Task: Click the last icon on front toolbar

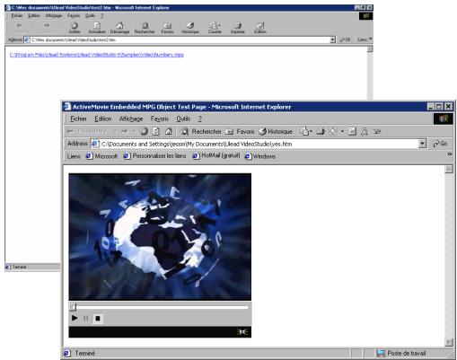Action: coord(377,131)
